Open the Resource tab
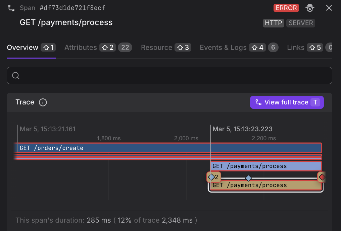 coord(156,48)
